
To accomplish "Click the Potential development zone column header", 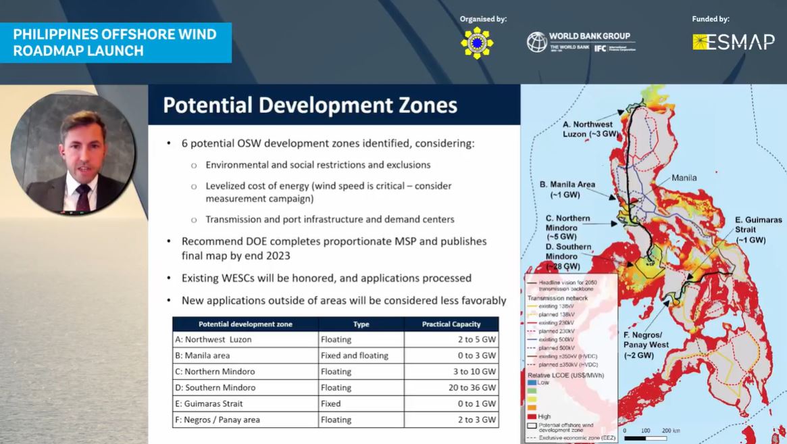I will click(x=245, y=324).
